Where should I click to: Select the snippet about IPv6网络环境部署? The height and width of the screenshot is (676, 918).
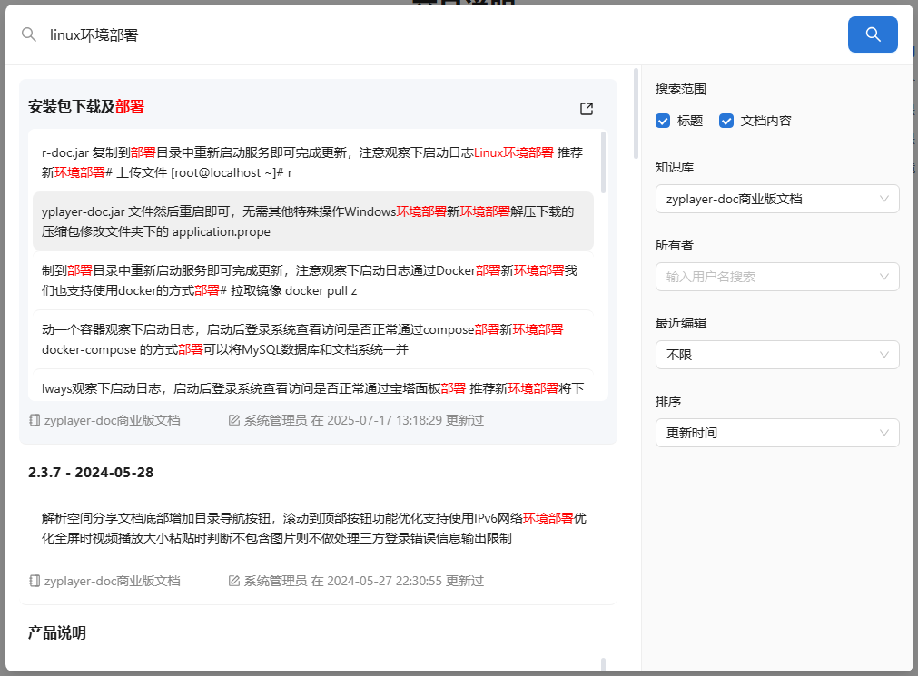click(x=314, y=528)
